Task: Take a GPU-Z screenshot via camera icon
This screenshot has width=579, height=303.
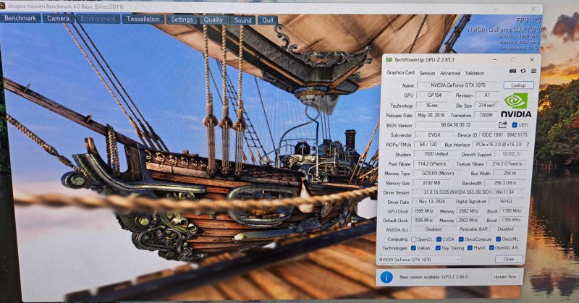Action: pos(512,71)
